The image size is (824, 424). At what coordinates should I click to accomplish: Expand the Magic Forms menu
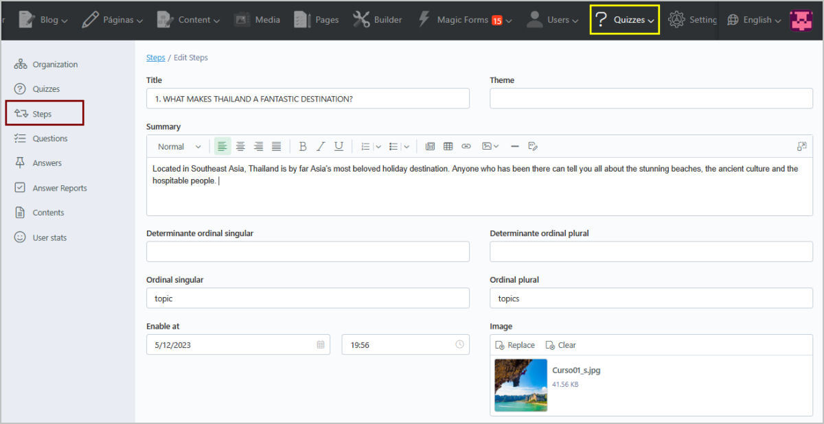tap(464, 20)
